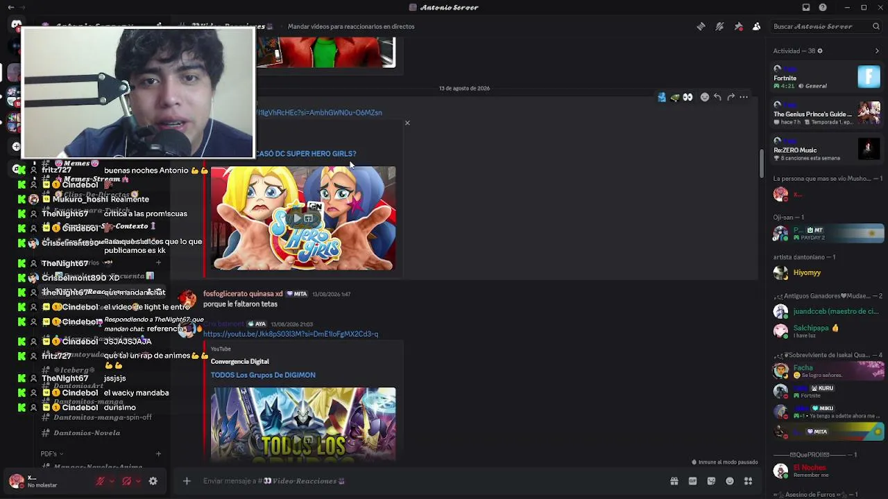Viewport: 888px width, 499px height.
Task: Click the search magnifier icon
Action: tap(876, 26)
